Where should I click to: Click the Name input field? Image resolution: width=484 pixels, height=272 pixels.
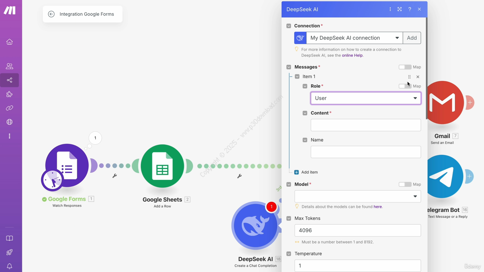coord(366,152)
